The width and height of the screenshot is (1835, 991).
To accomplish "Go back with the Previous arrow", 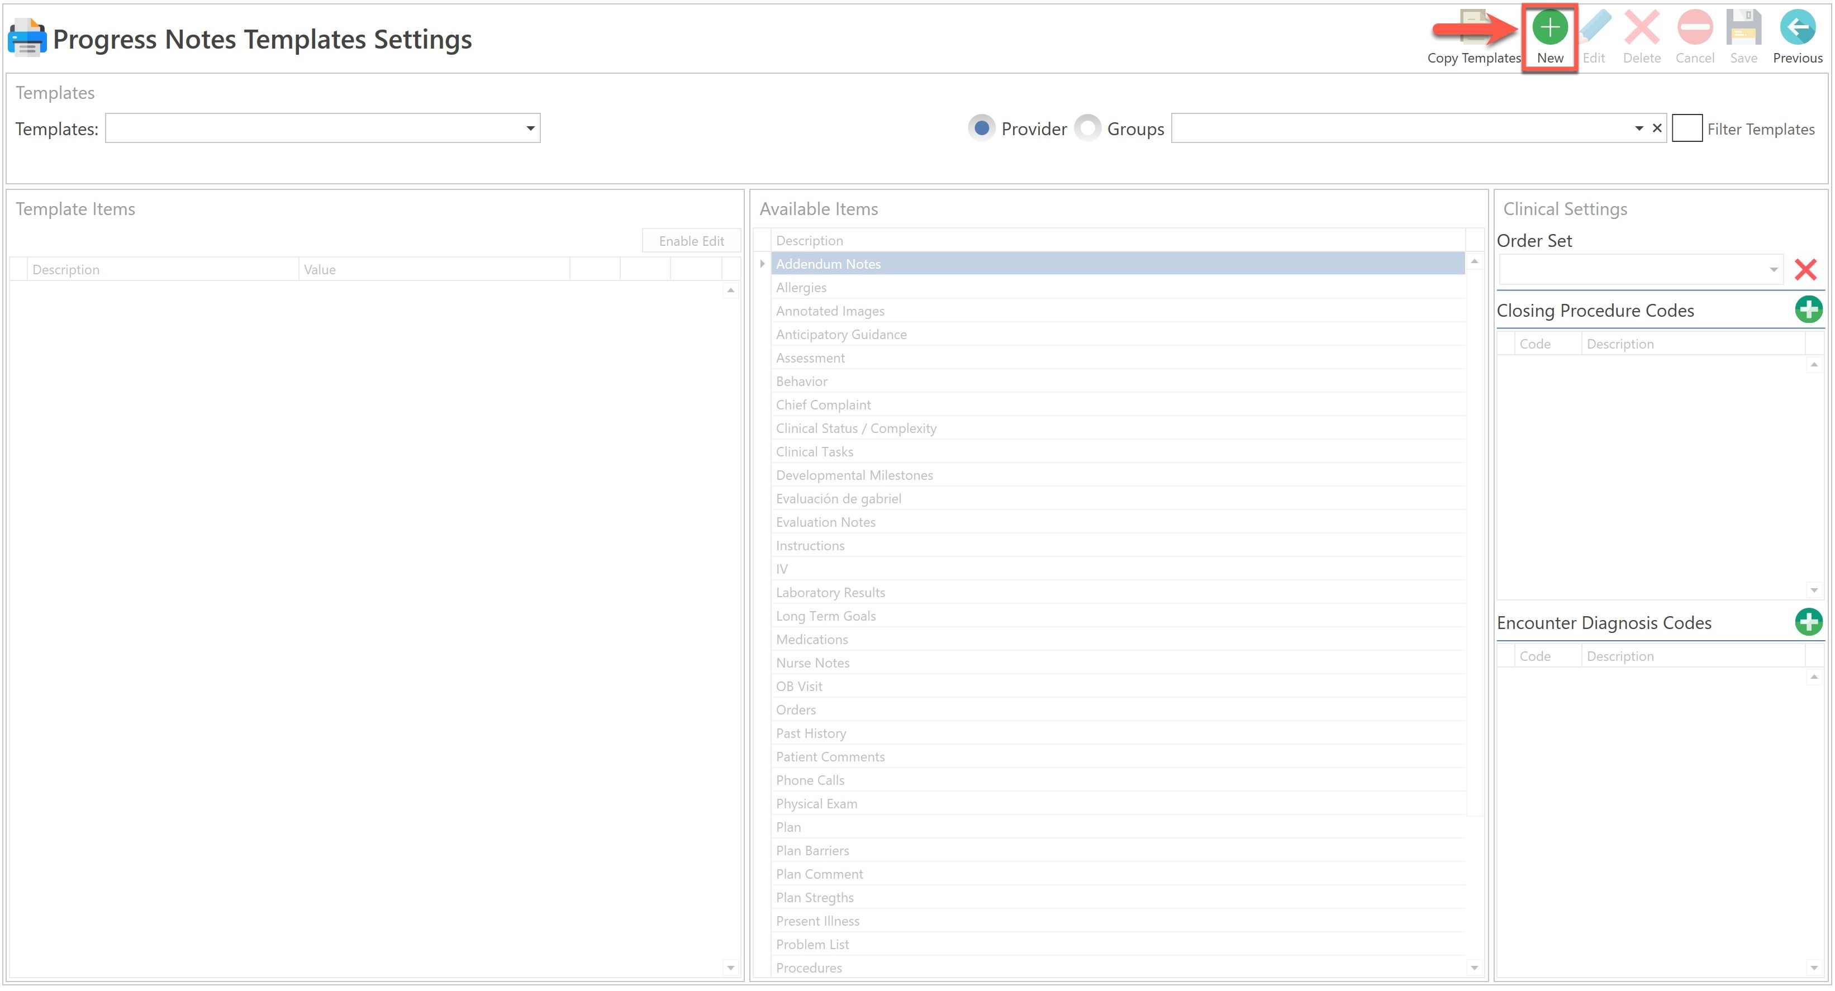I will pos(1797,28).
